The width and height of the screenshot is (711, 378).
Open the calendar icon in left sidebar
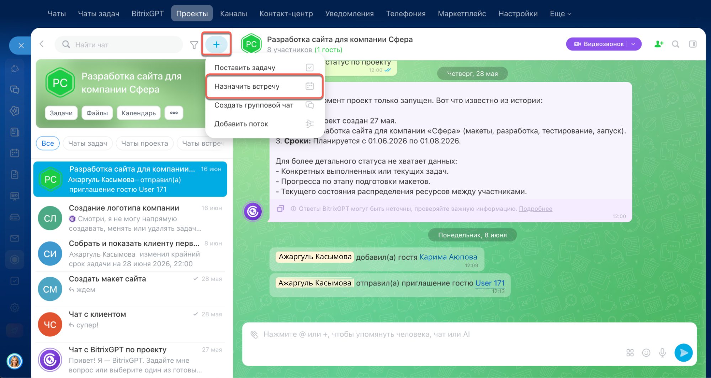click(x=15, y=153)
